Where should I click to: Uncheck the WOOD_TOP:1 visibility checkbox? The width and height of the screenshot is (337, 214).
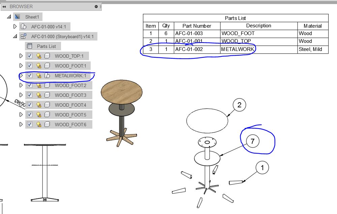click(30, 56)
